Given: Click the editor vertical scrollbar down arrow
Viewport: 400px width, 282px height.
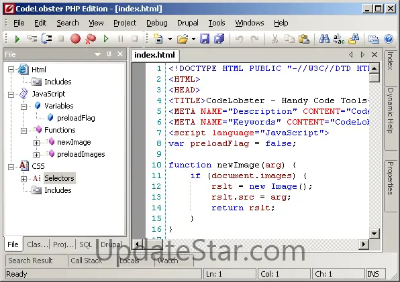Looking at the screenshot, I should tap(374, 233).
